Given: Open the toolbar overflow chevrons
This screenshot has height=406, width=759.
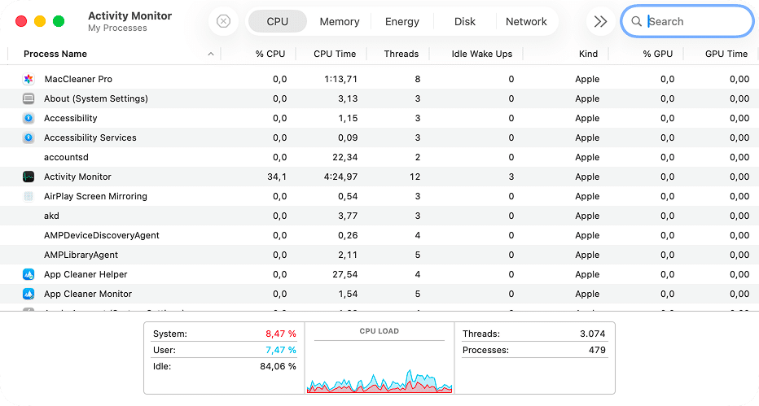Looking at the screenshot, I should tap(601, 21).
